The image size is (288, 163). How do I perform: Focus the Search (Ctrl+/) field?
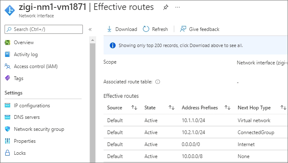click(44, 29)
